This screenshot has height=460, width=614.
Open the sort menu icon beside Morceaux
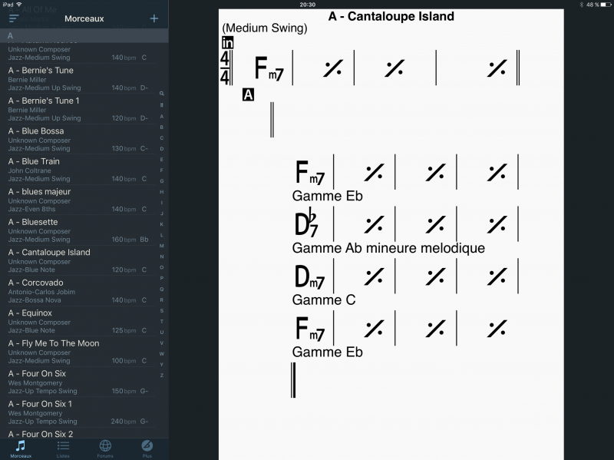point(14,18)
